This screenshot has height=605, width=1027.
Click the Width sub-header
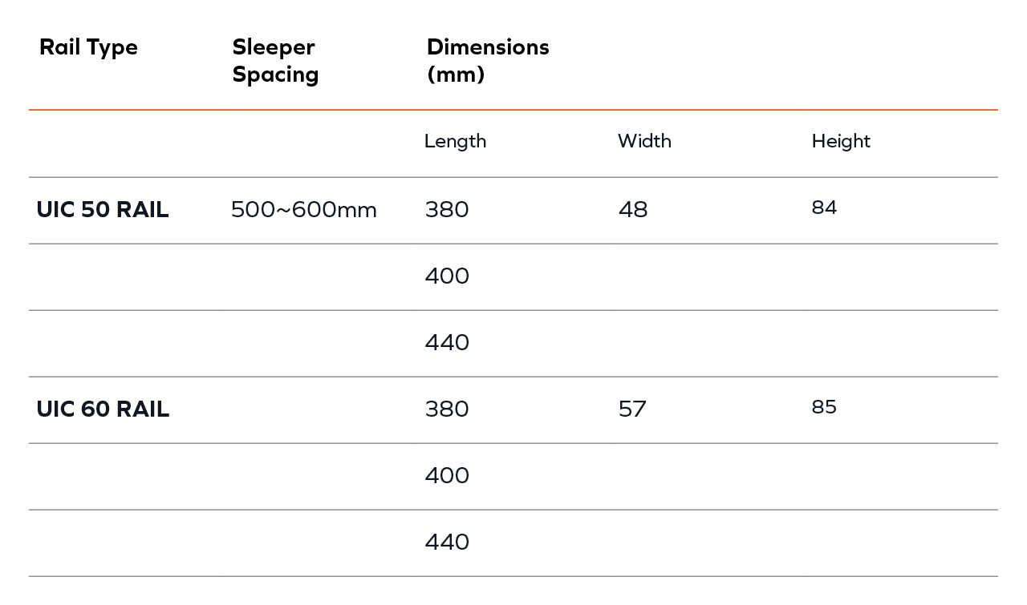pos(644,141)
